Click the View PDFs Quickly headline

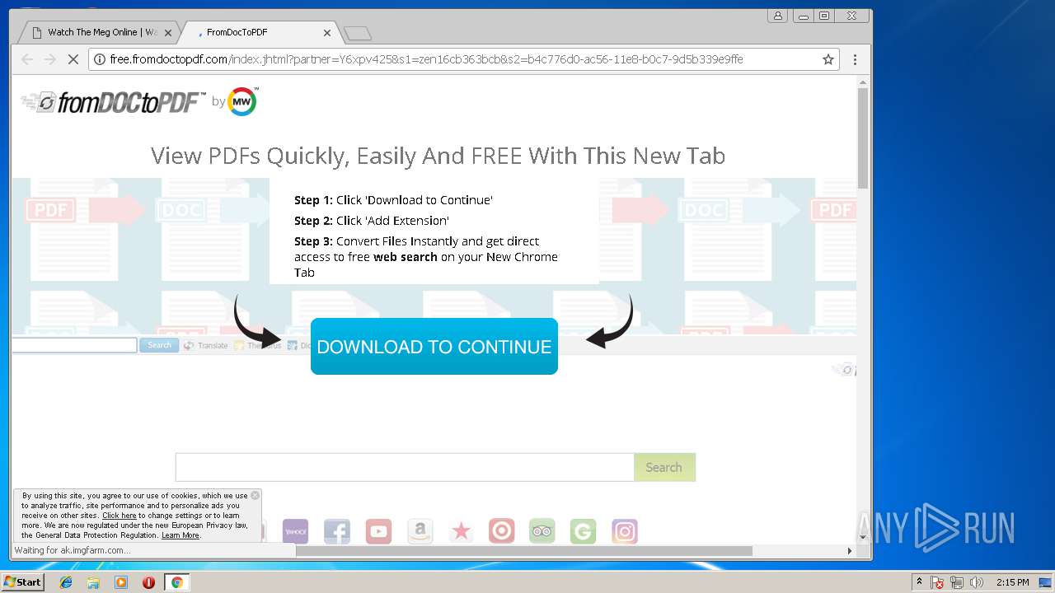coord(438,156)
